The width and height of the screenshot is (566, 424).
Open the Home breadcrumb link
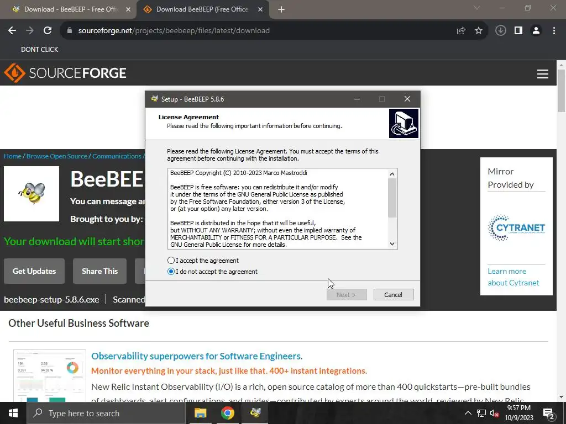(x=13, y=156)
